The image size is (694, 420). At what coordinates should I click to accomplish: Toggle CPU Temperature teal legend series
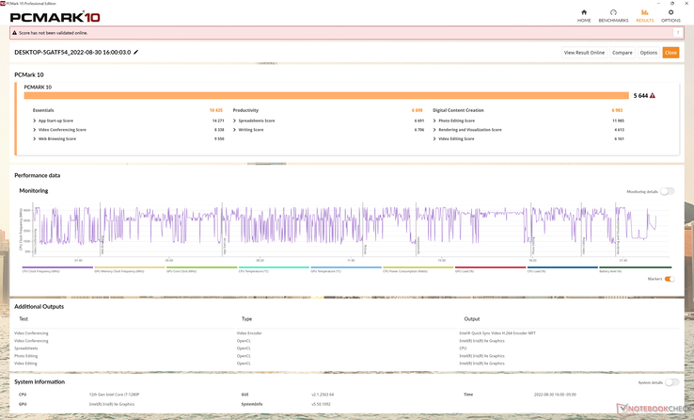(274, 269)
